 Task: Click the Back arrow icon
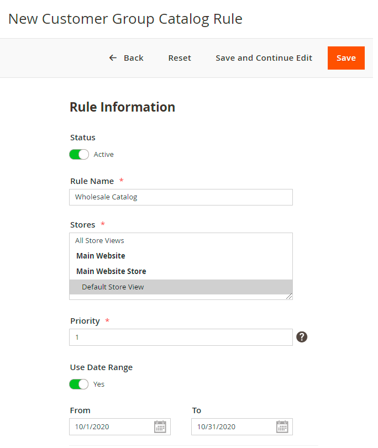pos(113,58)
